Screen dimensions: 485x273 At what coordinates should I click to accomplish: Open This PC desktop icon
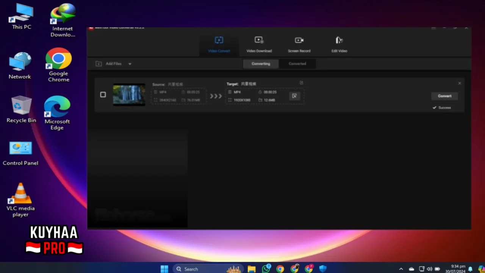pos(22,16)
